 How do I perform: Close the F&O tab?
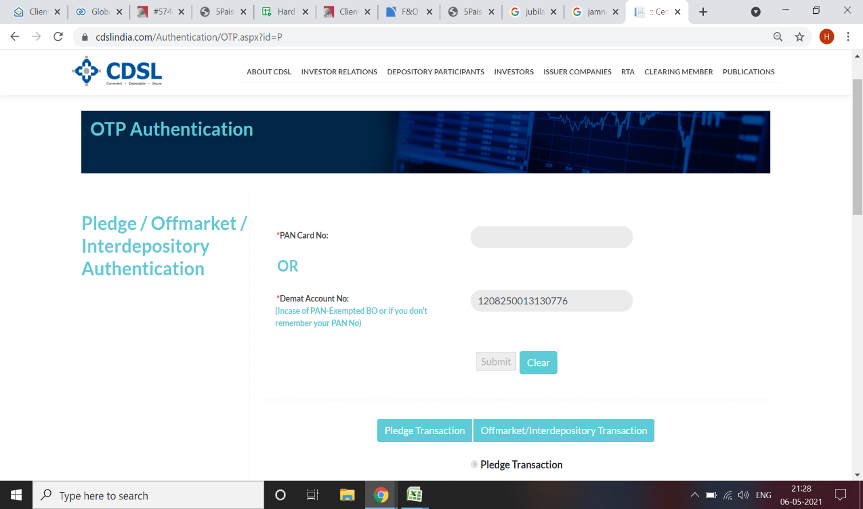click(x=429, y=11)
